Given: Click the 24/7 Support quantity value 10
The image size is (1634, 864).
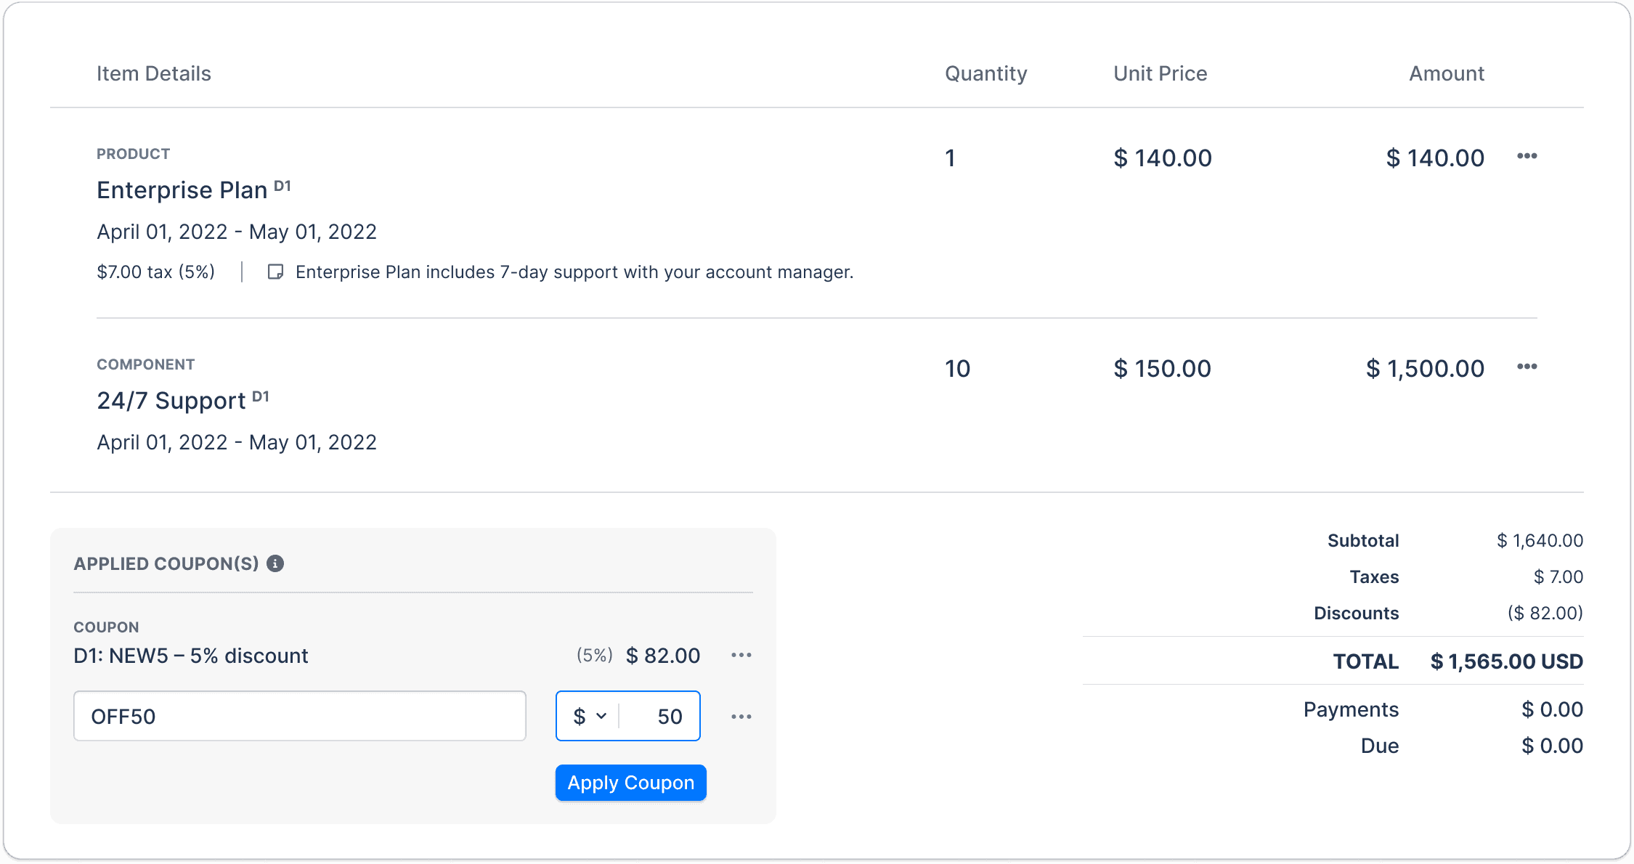Looking at the screenshot, I should click(x=957, y=368).
